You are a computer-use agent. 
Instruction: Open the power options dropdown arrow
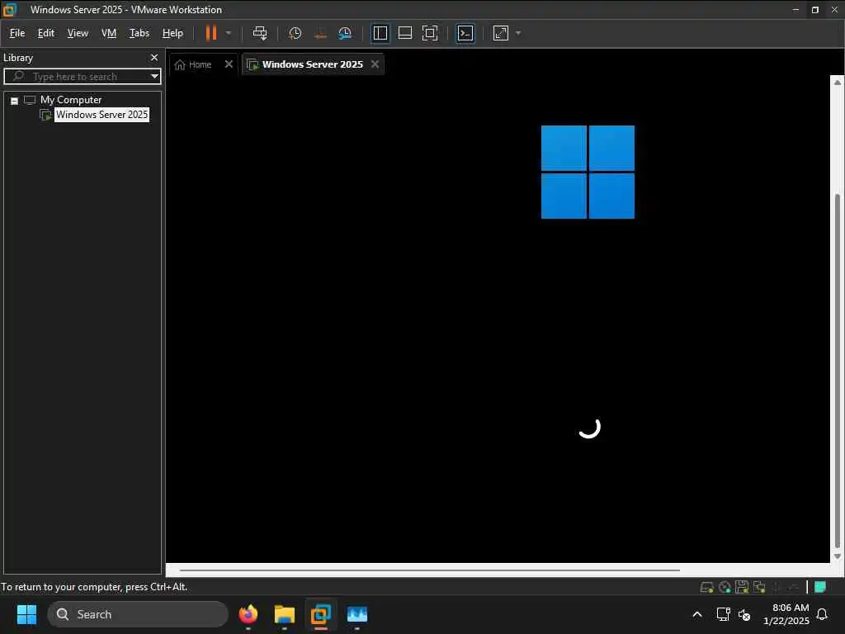(x=229, y=33)
